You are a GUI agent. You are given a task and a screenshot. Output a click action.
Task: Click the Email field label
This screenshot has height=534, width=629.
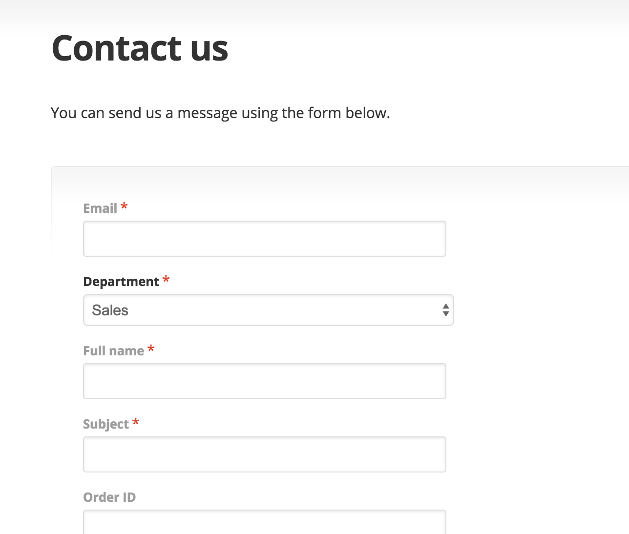click(100, 208)
